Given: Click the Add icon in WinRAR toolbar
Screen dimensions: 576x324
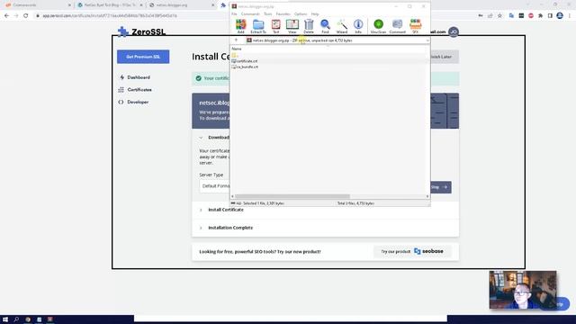Looking at the screenshot, I should click(x=240, y=26).
